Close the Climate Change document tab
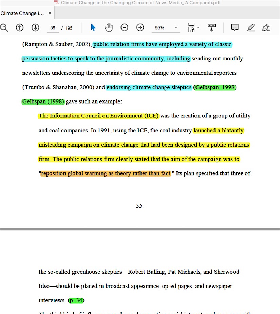The height and width of the screenshot is (314, 280). coord(50,13)
